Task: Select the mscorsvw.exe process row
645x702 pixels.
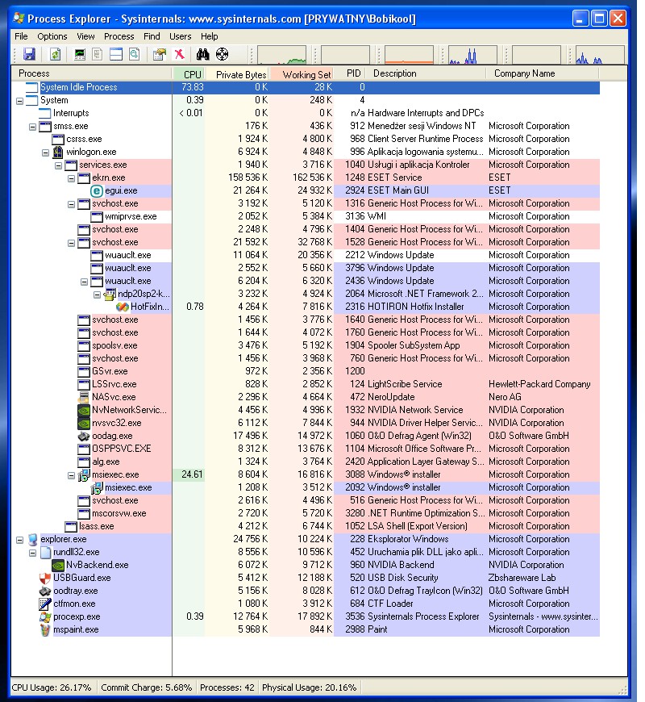Action: click(306, 513)
